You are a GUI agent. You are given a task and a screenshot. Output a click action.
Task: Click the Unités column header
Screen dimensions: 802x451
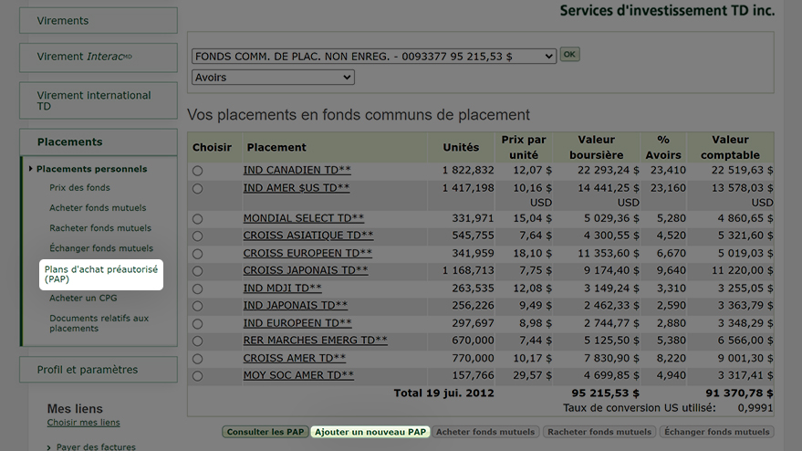(461, 147)
